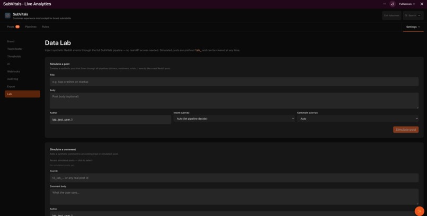Focus the Comment body text area
Viewport: 427px width, 216px height.
pyautogui.click(x=234, y=197)
